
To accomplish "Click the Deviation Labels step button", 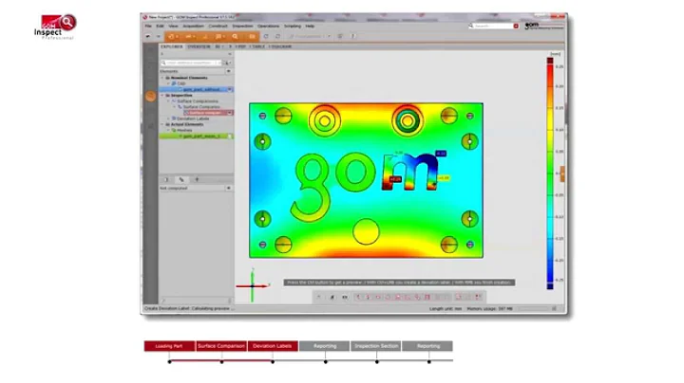I will click(x=273, y=346).
